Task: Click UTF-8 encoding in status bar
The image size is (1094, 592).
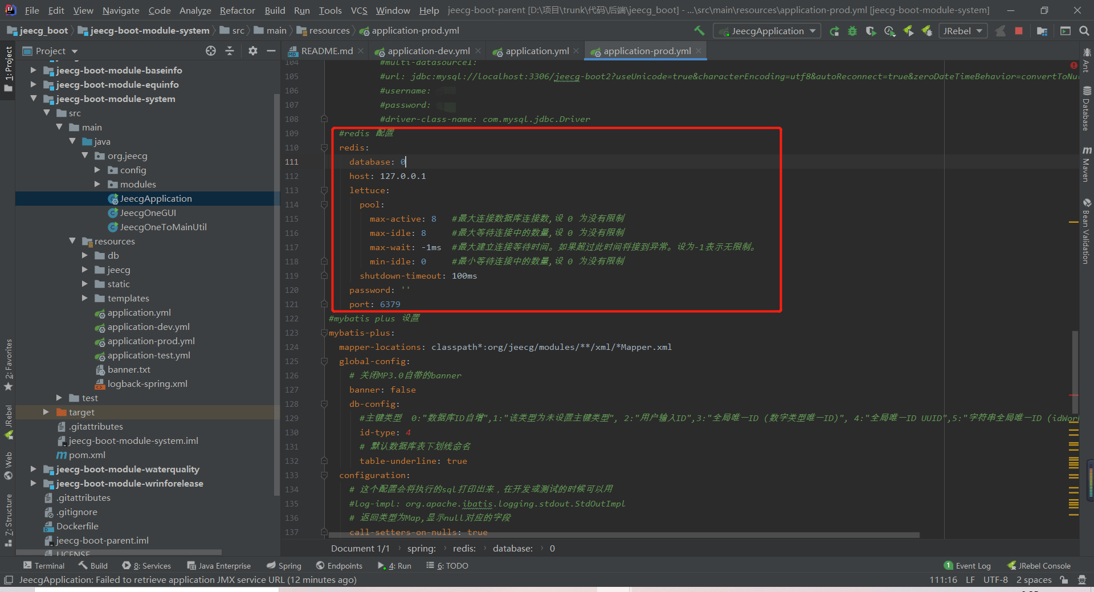Action: pyautogui.click(x=995, y=580)
